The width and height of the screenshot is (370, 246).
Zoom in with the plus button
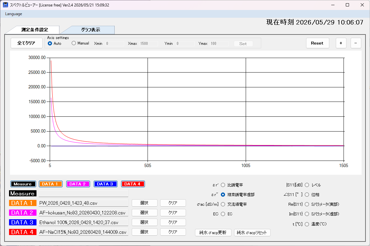(x=341, y=43)
